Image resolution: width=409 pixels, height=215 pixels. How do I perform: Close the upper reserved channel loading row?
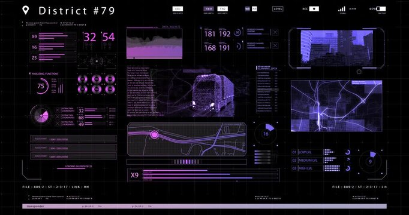275,32
